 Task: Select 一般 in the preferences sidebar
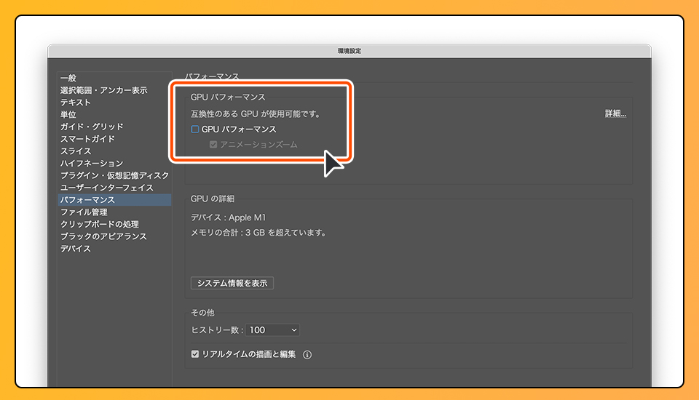[114, 78]
